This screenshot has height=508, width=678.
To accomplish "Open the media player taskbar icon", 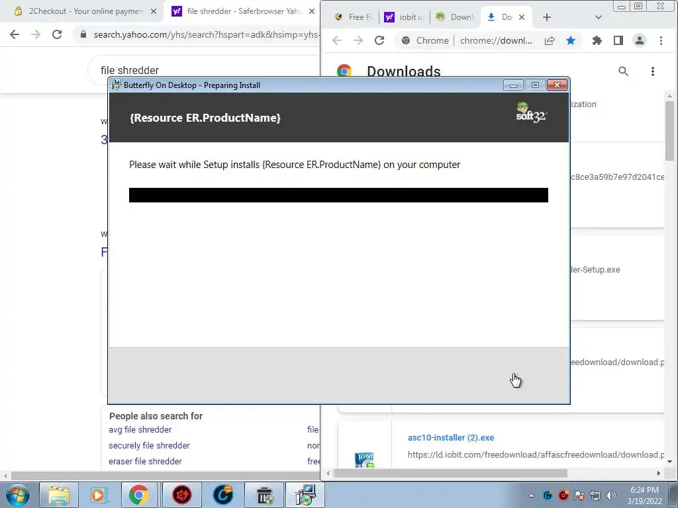I will (98, 495).
